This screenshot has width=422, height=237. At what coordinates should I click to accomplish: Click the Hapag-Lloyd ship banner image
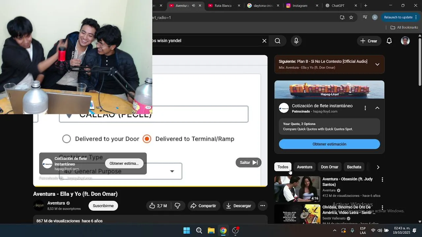pos(329,90)
